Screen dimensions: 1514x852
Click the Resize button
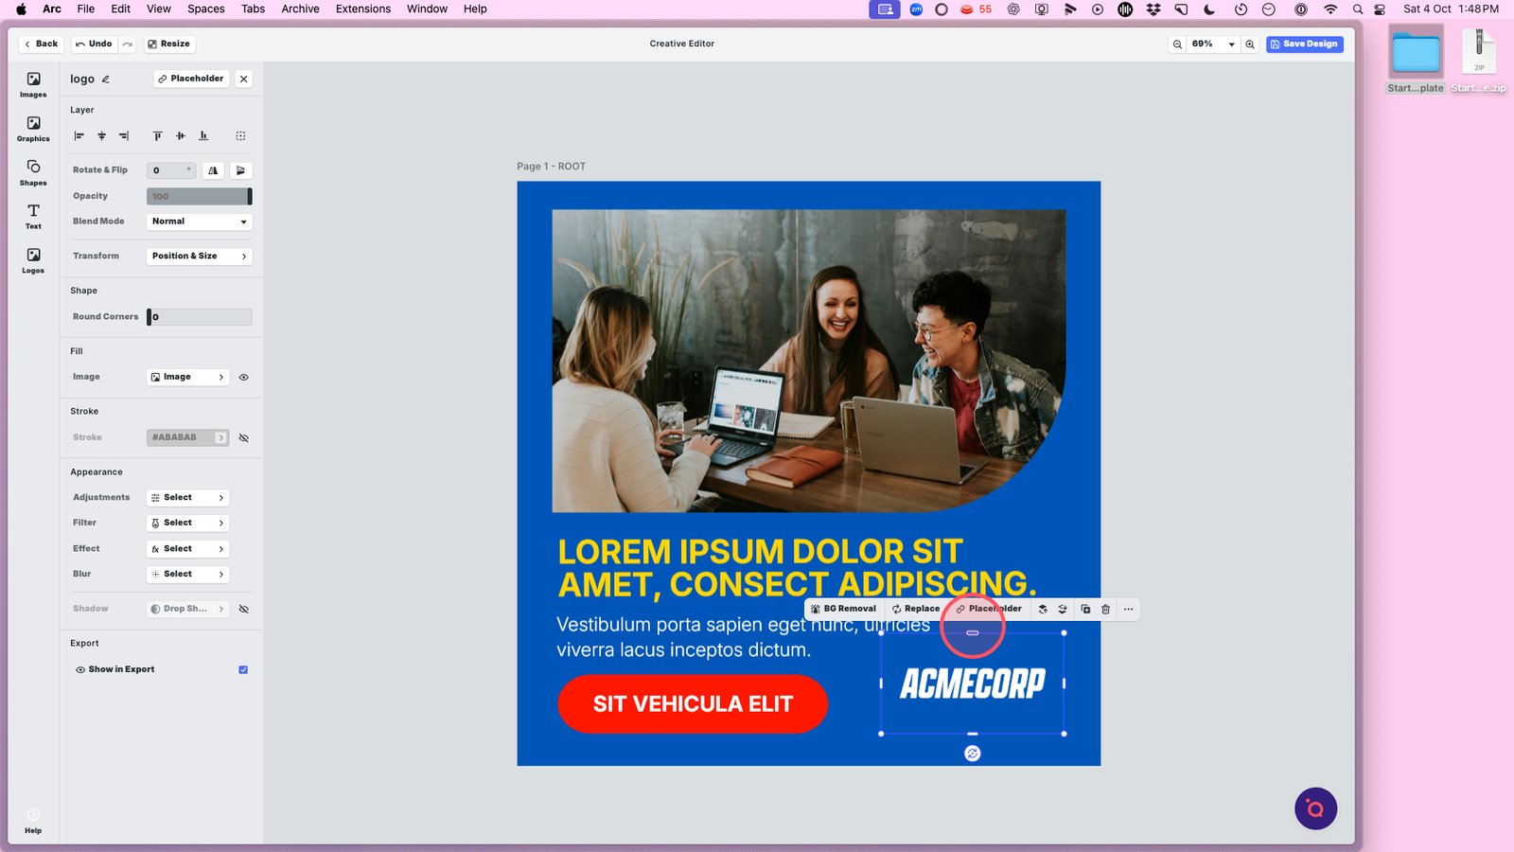click(x=168, y=44)
